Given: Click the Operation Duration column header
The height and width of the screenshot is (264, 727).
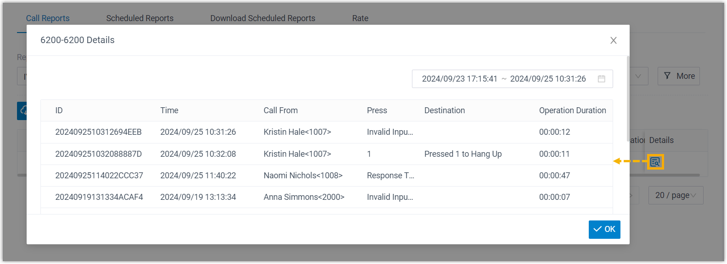Looking at the screenshot, I should click(572, 110).
